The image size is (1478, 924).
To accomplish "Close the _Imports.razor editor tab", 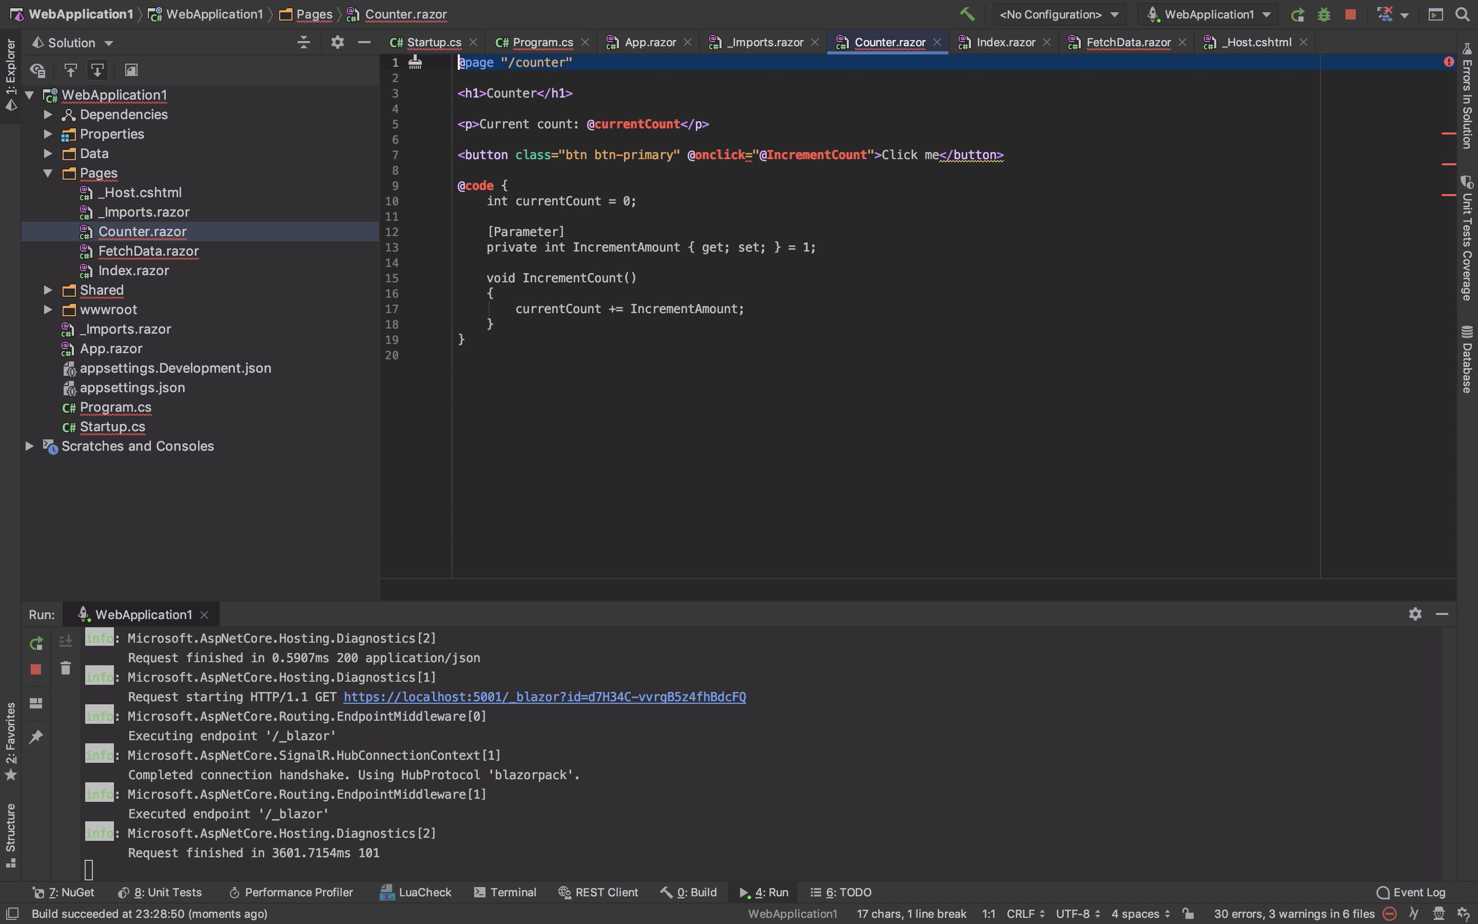I will tap(815, 42).
